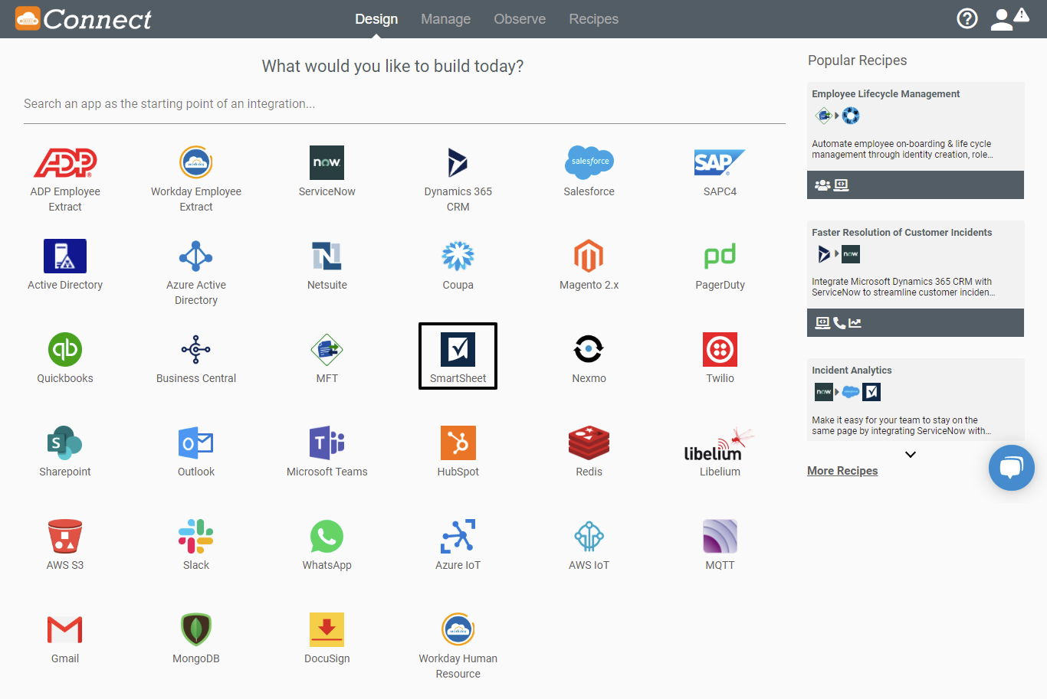1047x699 pixels.
Task: Open the Slack app icon
Action: [x=196, y=536]
